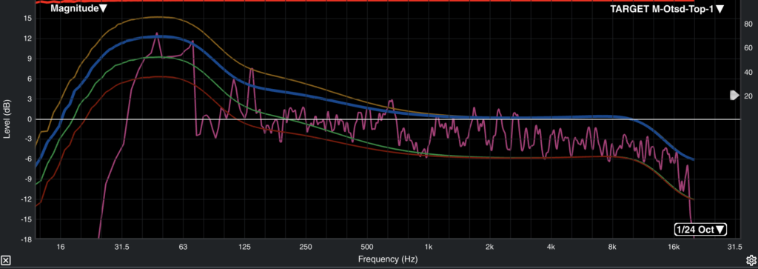This screenshot has width=758, height=269.
Task: Click the -18 dB level tick label
Action: coord(26,239)
